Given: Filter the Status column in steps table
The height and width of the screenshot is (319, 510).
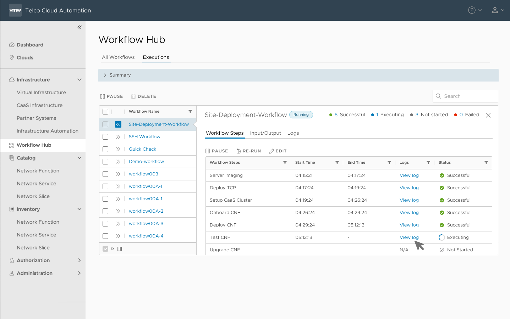Looking at the screenshot, I should pos(486,163).
